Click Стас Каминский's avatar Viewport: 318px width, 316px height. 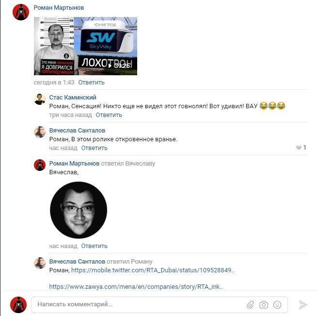[40, 100]
